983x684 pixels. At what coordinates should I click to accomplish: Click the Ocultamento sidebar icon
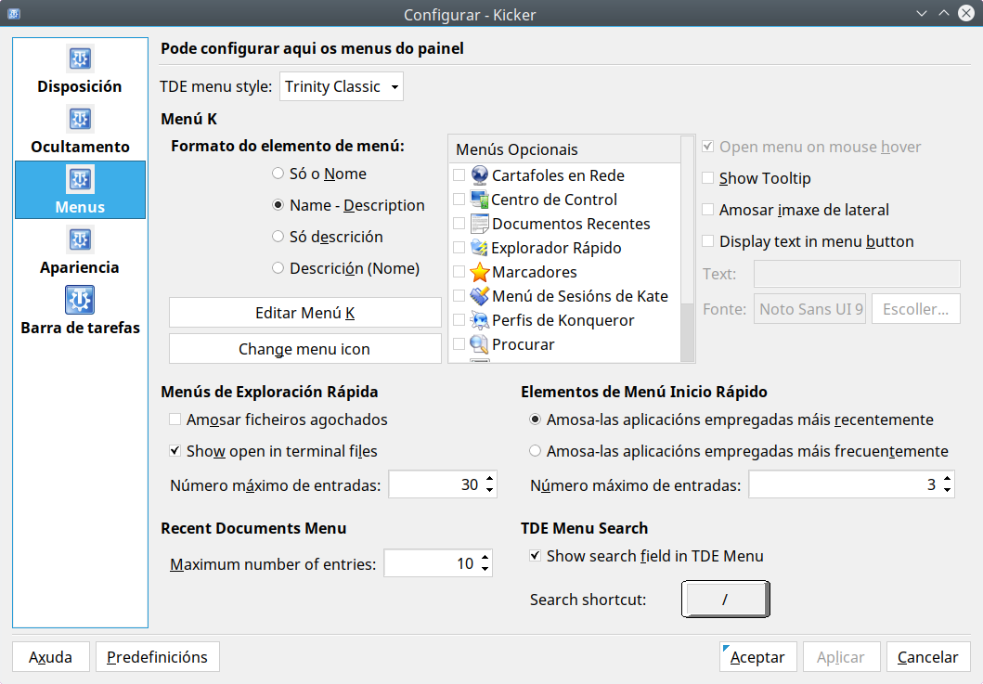pyautogui.click(x=80, y=119)
